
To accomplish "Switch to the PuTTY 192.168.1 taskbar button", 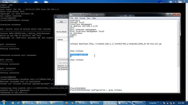I will pyautogui.click(x=82, y=103).
